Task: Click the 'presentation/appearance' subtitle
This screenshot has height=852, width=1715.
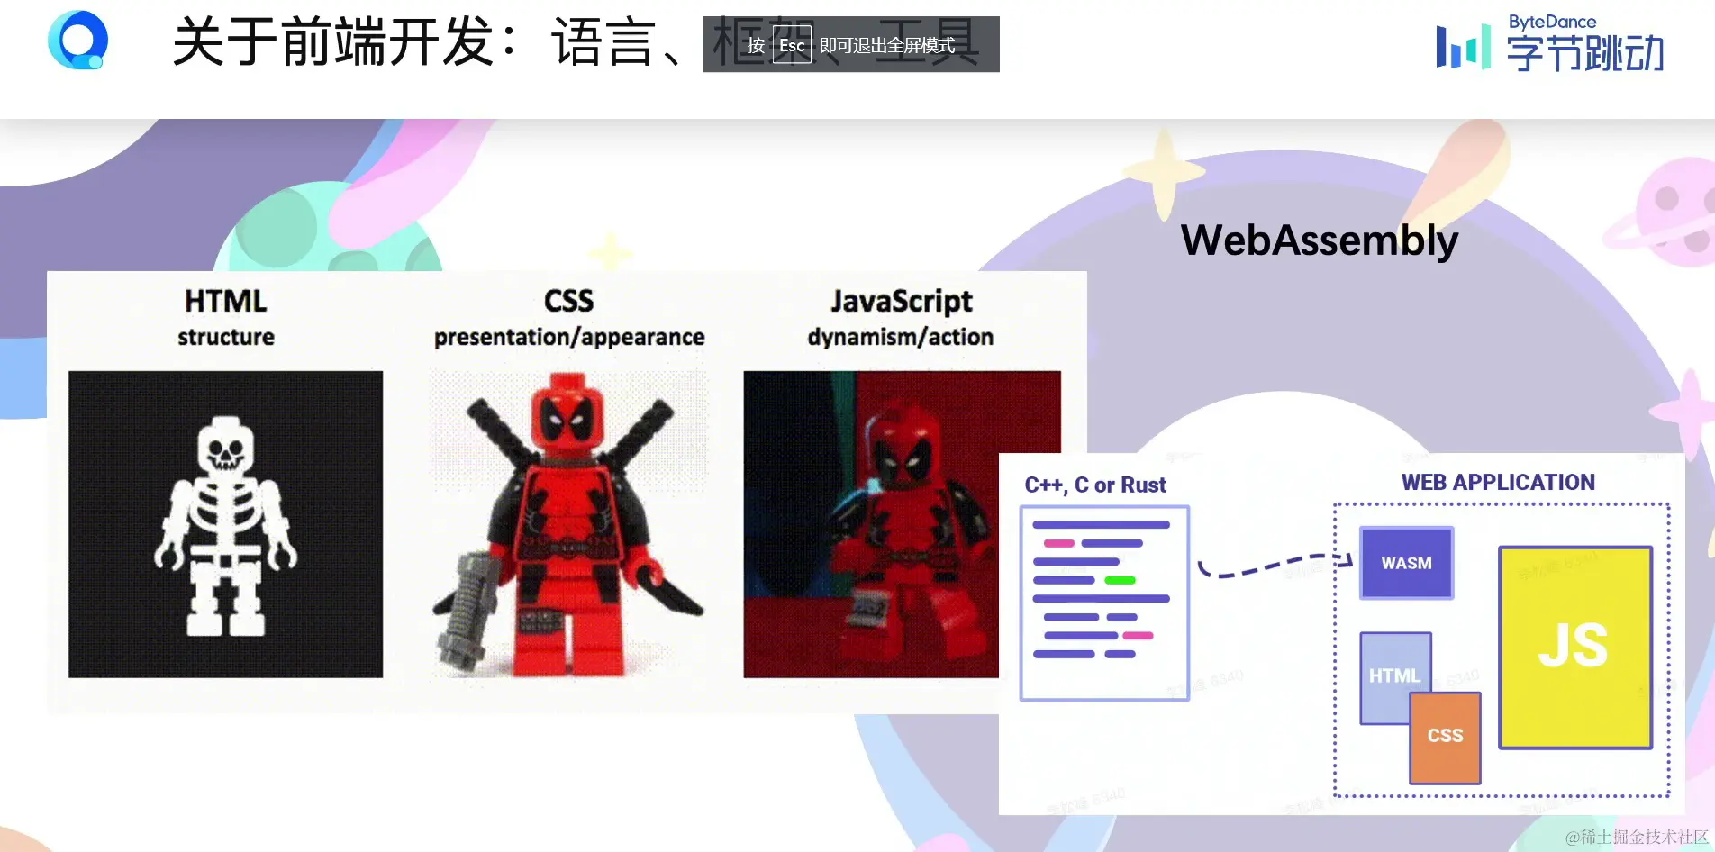Action: 569,337
